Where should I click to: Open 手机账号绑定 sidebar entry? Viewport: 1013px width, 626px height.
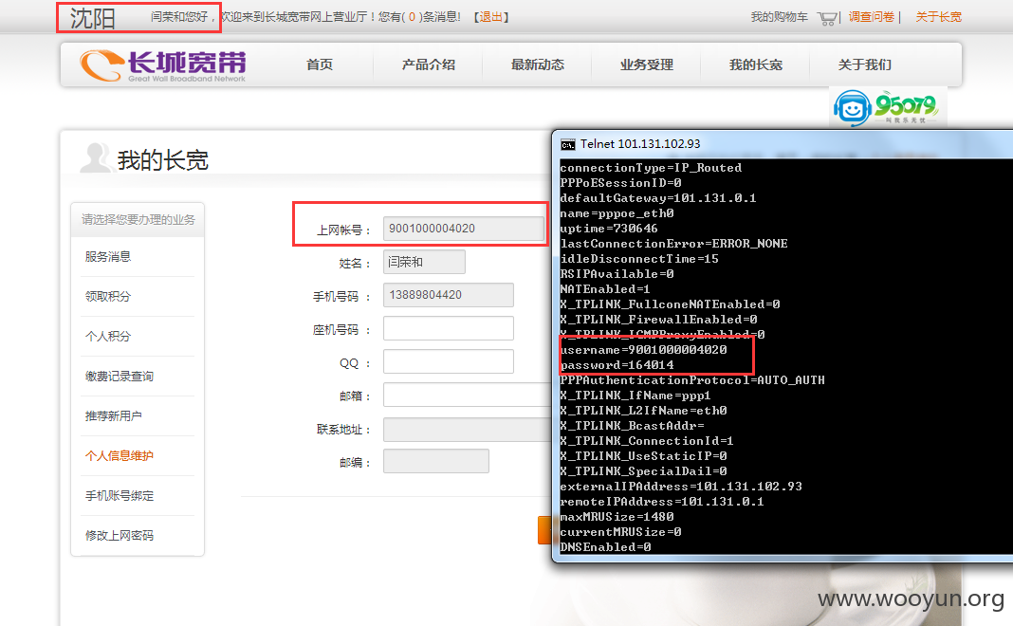click(120, 495)
